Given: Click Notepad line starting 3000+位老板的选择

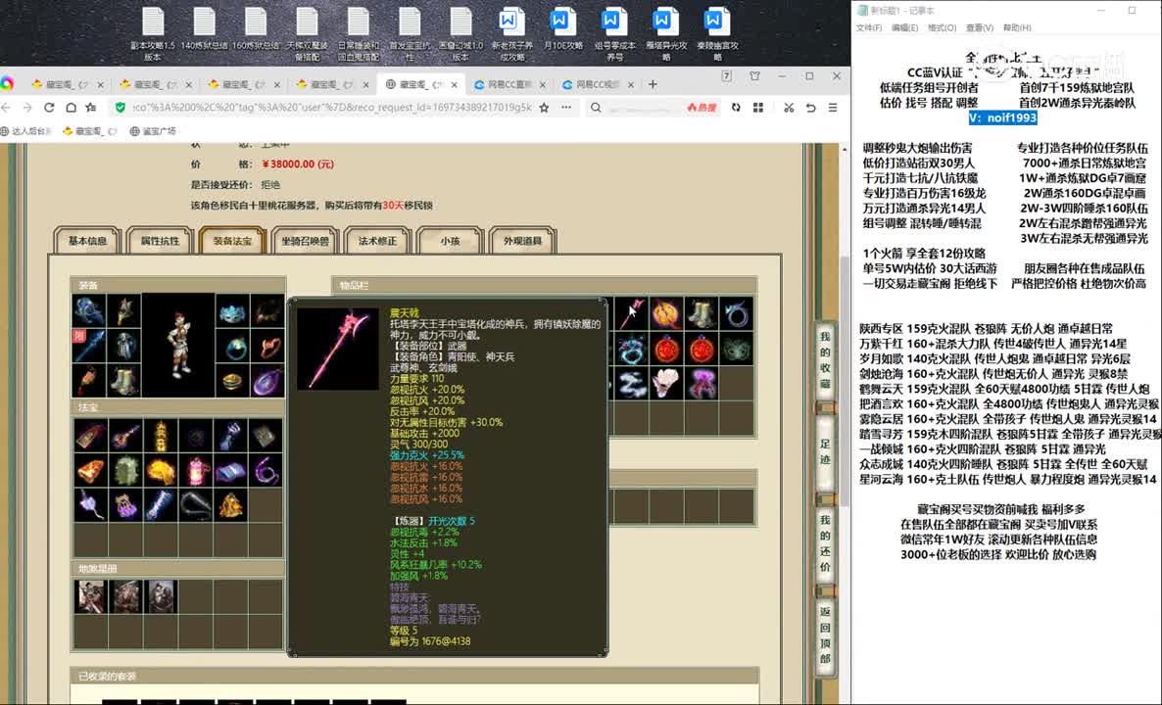Looking at the screenshot, I should tap(997, 554).
